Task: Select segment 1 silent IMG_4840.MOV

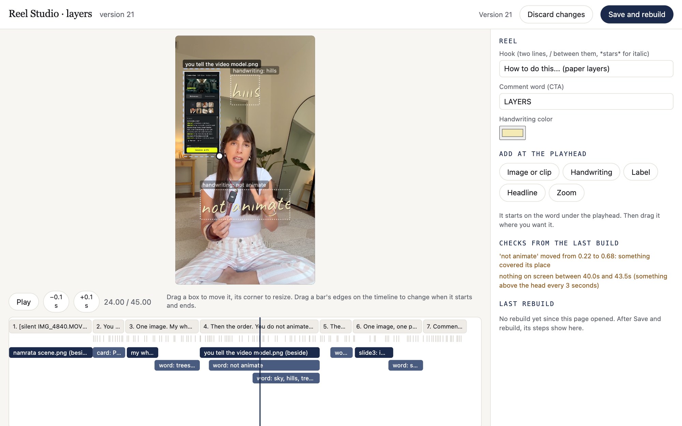Action: (x=50, y=326)
